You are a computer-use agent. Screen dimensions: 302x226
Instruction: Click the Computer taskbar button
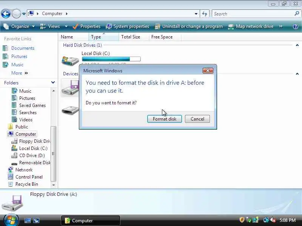click(91, 220)
